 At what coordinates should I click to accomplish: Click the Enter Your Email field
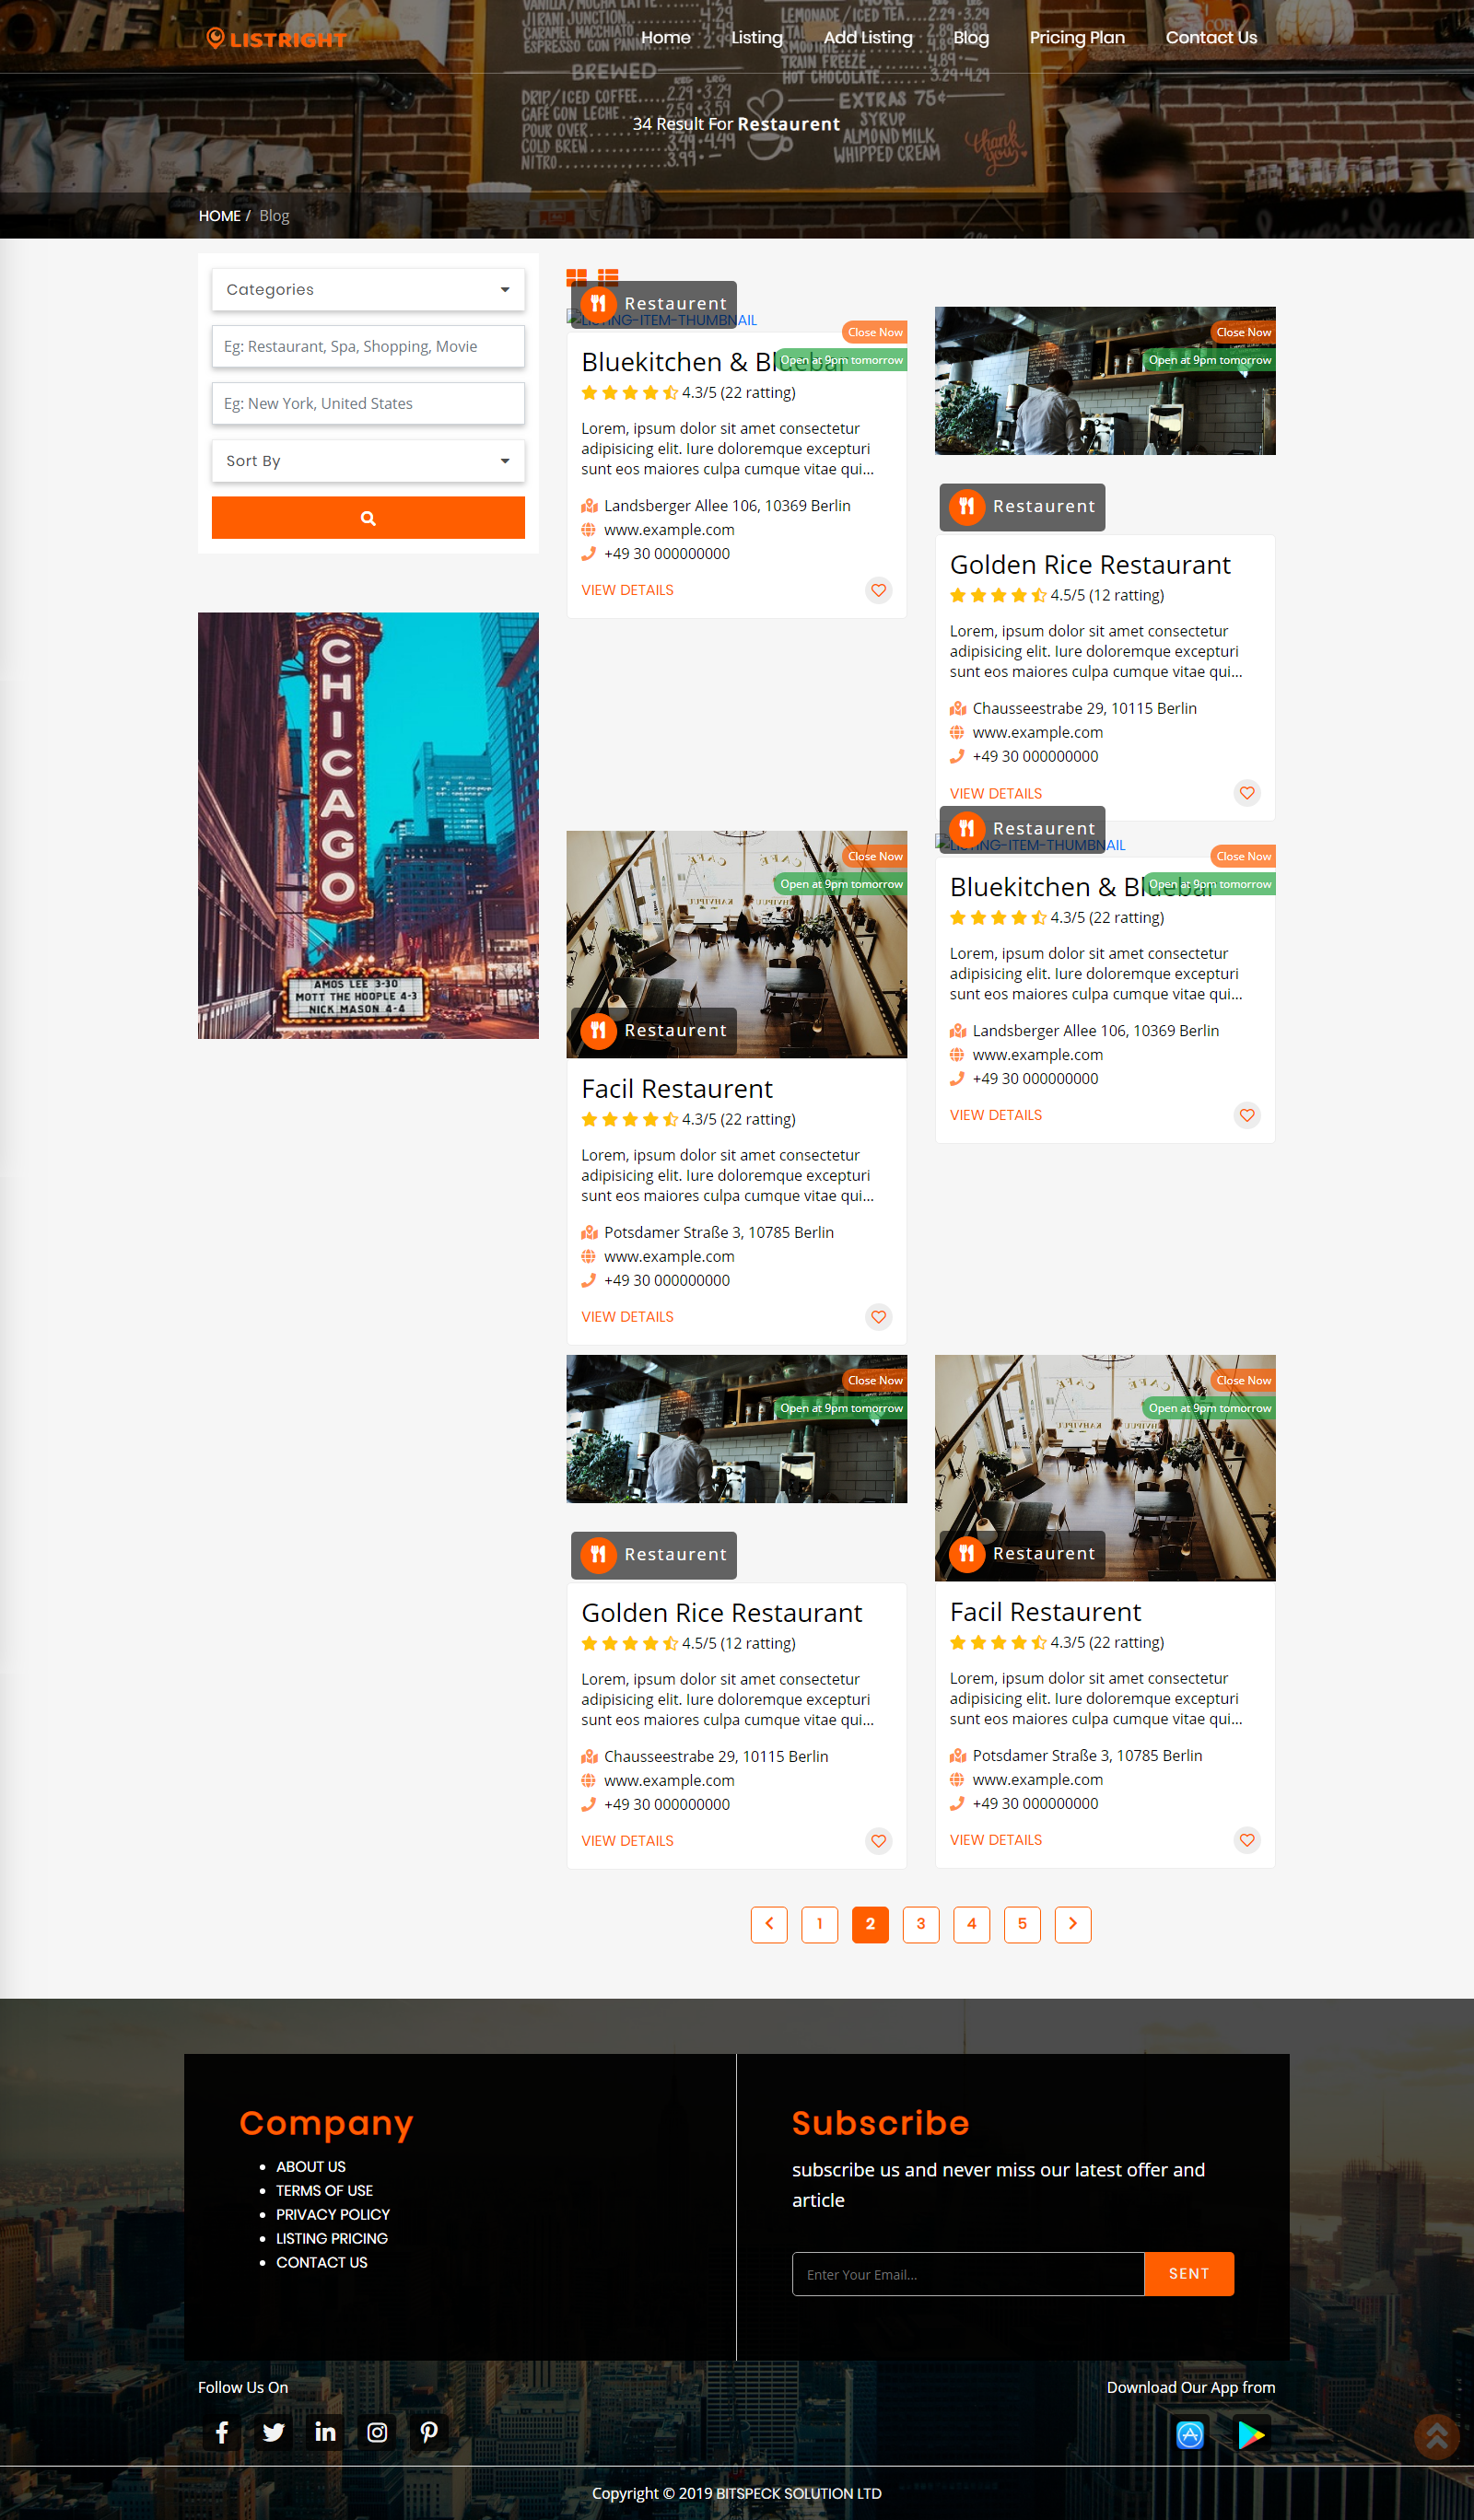[x=967, y=2274]
